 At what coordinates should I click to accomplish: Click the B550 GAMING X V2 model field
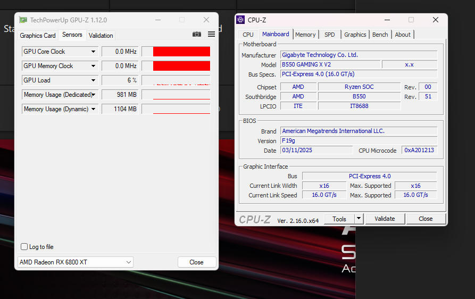pyautogui.click(x=330, y=64)
